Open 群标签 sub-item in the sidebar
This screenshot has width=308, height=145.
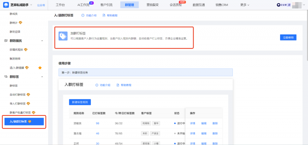[x=14, y=86]
